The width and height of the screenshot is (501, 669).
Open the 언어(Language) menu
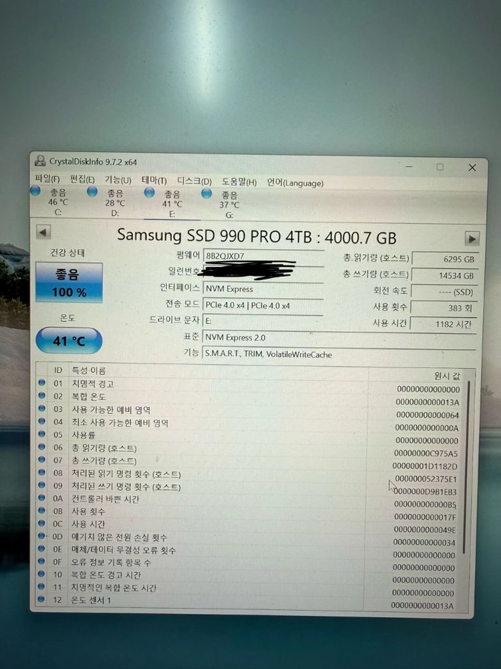(295, 183)
